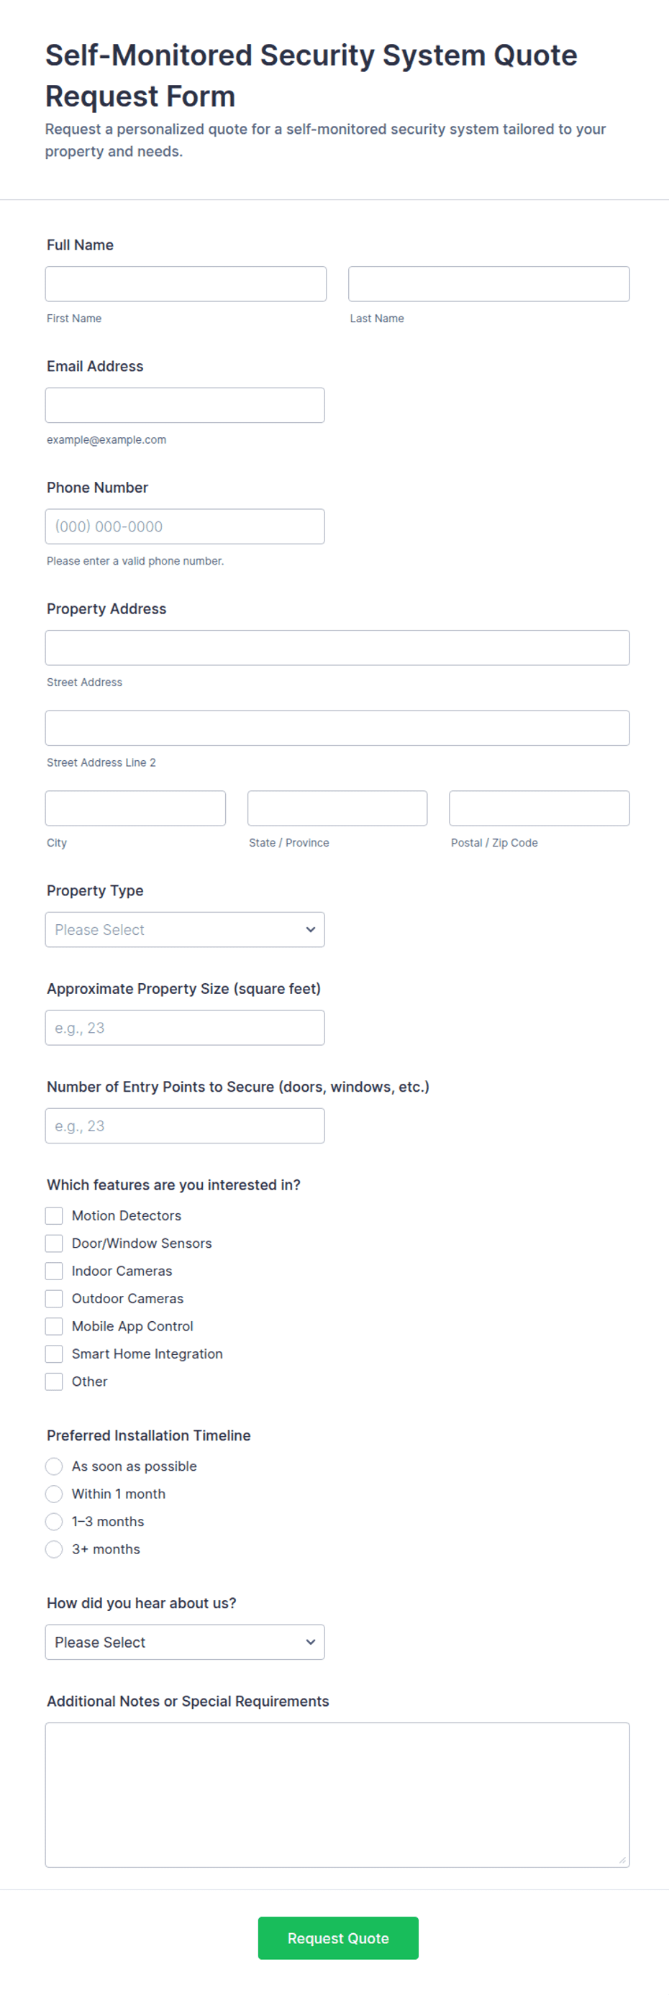Focus the Email Address field
Viewport: 669px width, 1995px height.
point(185,405)
